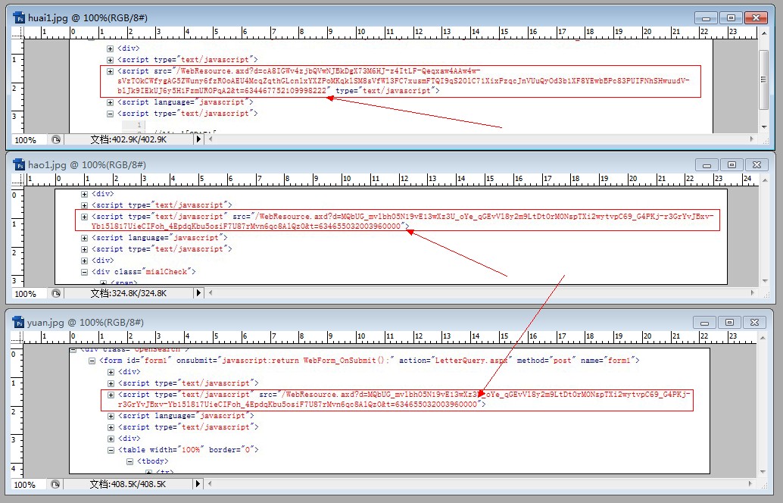Collapse the div class "mialCheck" node in hao1.jpg
783x503 pixels.
click(x=85, y=271)
